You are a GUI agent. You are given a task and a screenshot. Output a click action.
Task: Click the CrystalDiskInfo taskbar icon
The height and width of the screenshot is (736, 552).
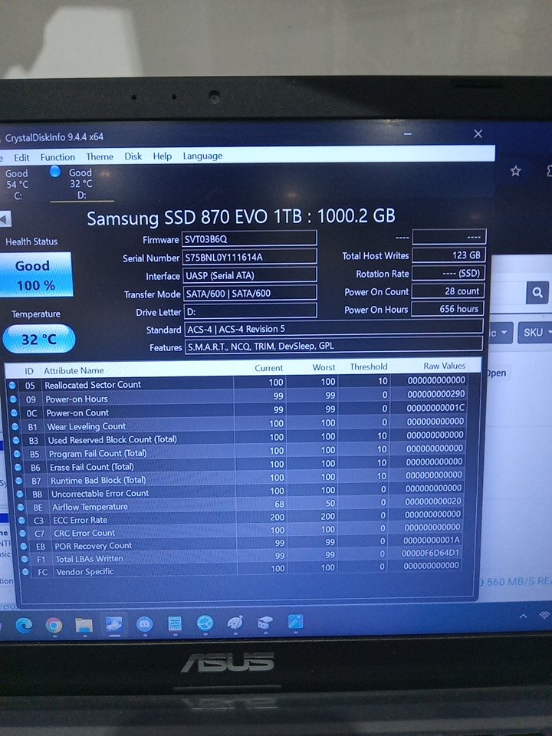tap(113, 624)
